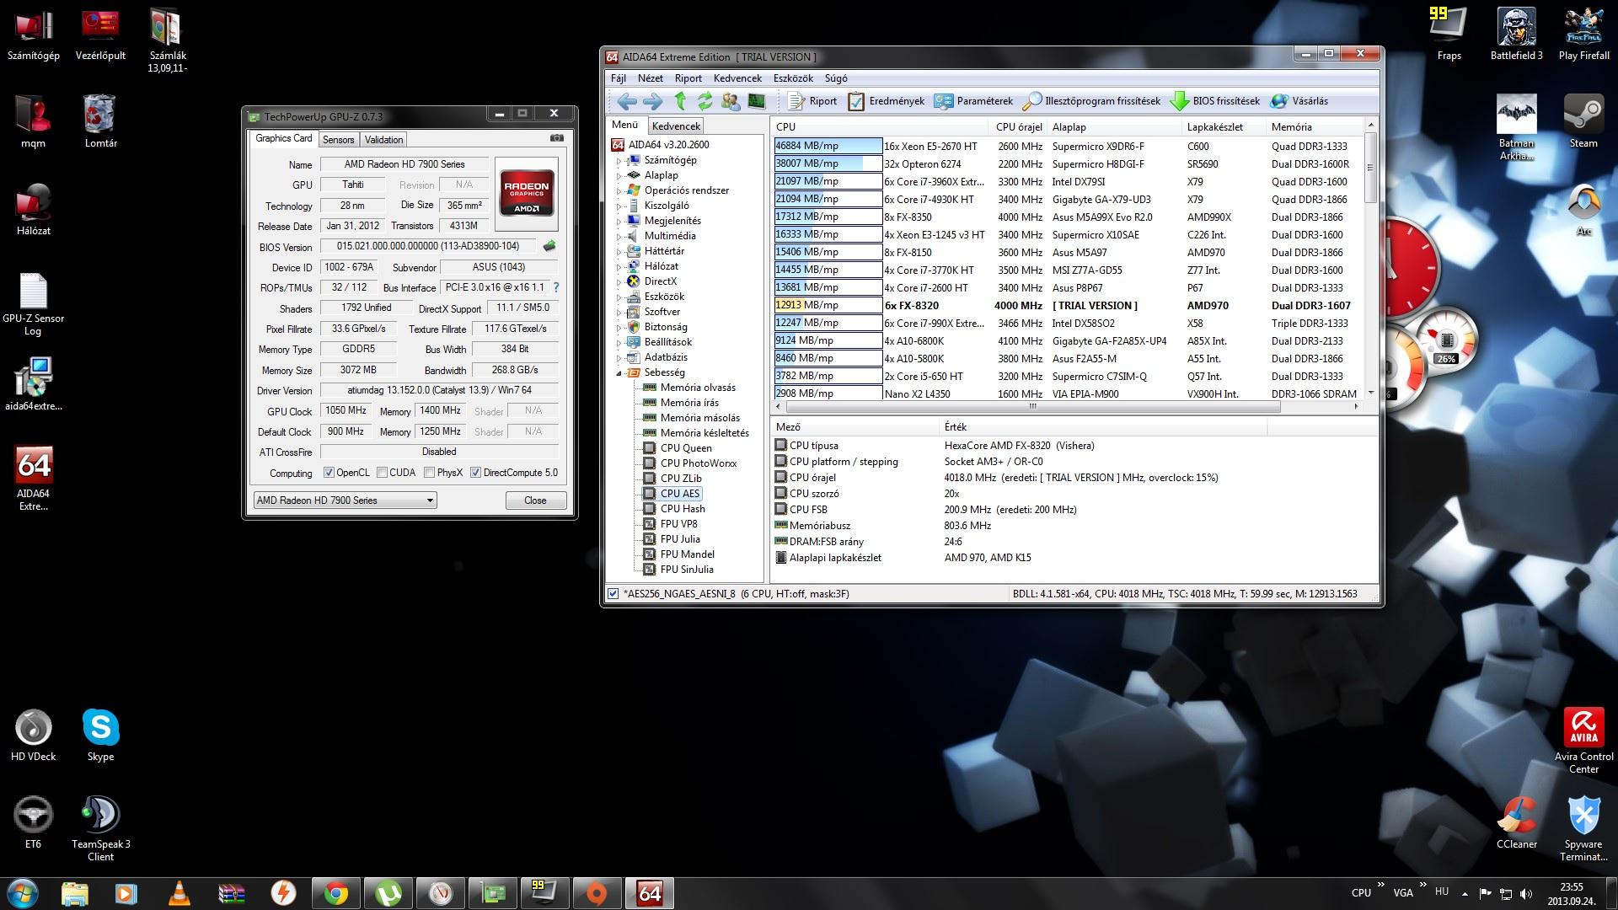Click the vertical scrollbar of results table
The image size is (1618, 910).
coord(1371,169)
